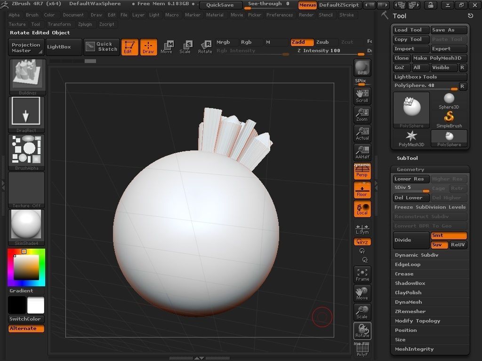Screen dimensions: 482x361
Task: Click the large PolySphere tool thumbnail
Action: 411,110
